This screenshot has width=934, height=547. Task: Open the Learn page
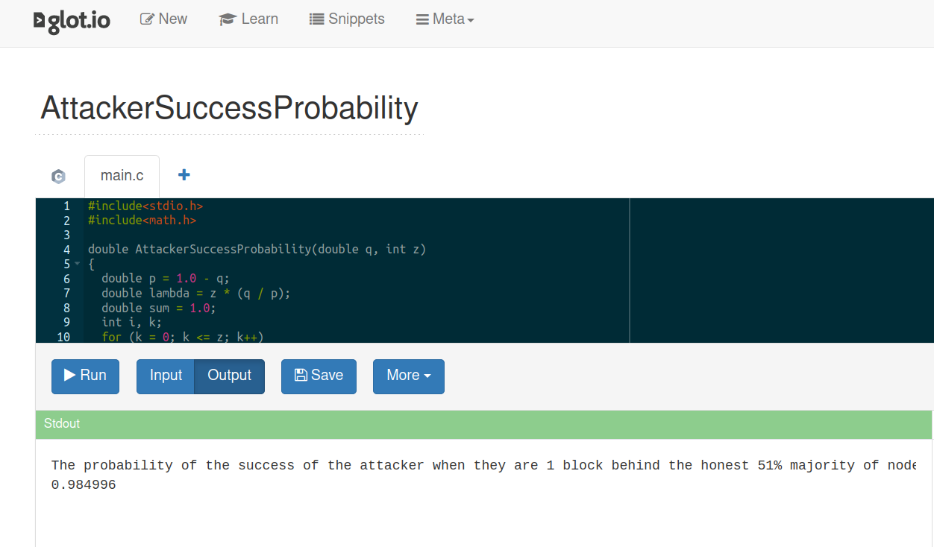(x=248, y=19)
